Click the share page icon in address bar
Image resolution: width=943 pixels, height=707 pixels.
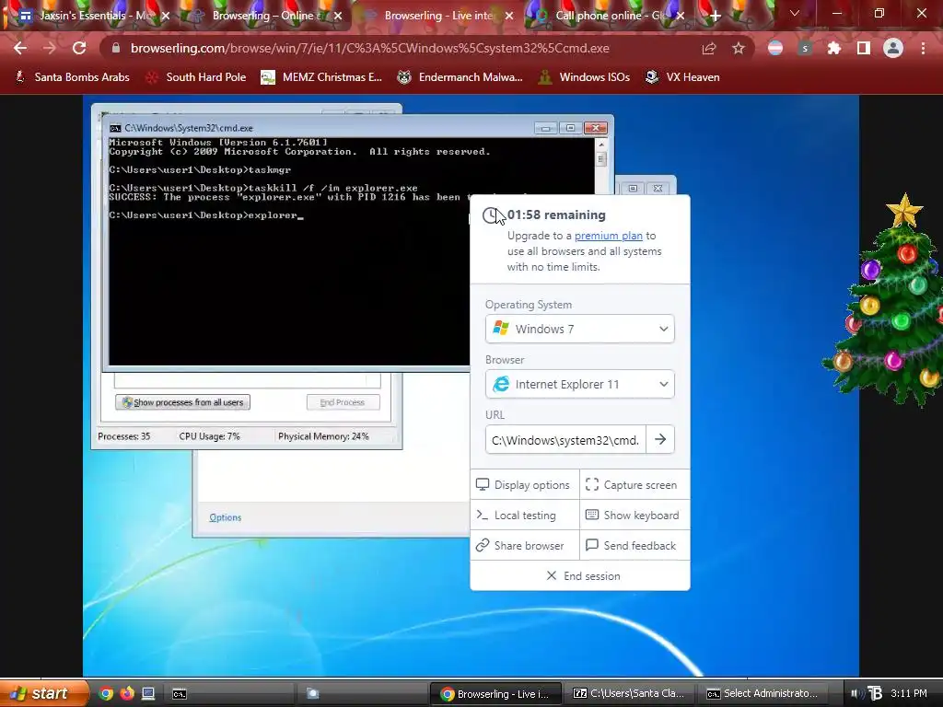point(709,48)
